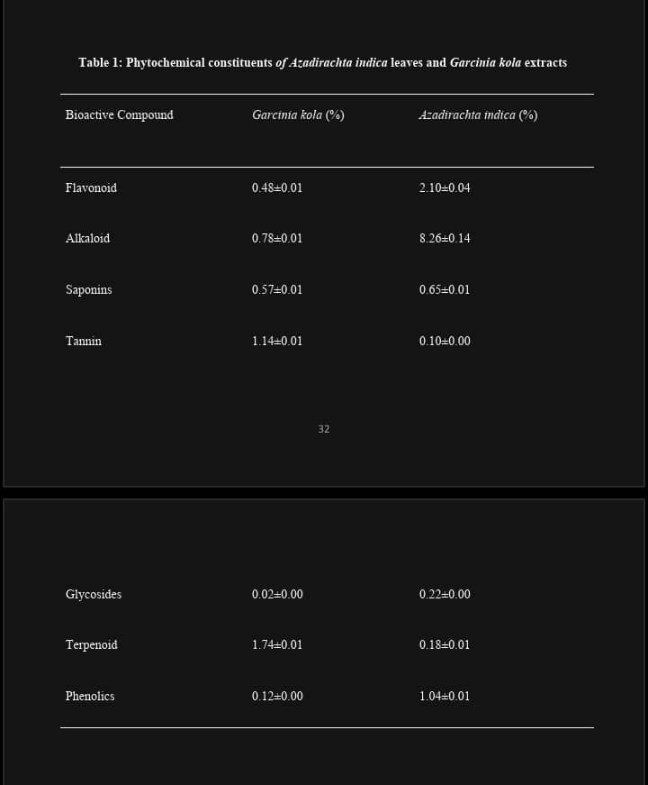Select the Saponins row label
This screenshot has height=785, width=648.
coord(88,290)
